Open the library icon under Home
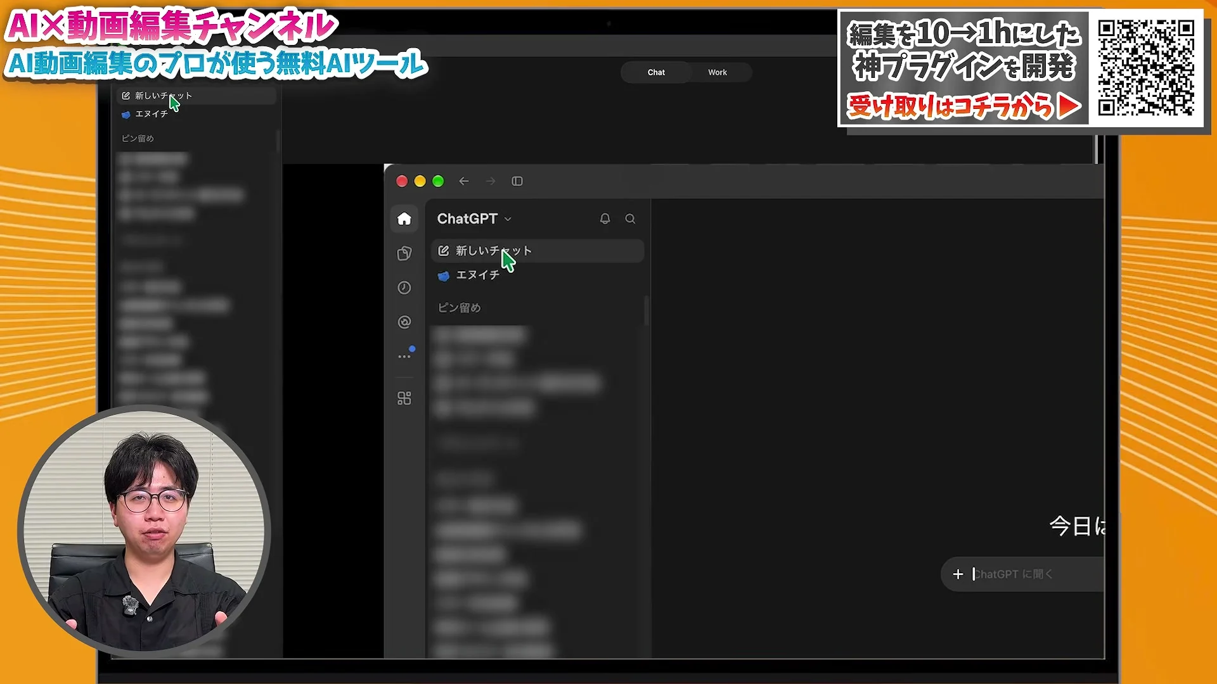The image size is (1217, 684). point(404,253)
